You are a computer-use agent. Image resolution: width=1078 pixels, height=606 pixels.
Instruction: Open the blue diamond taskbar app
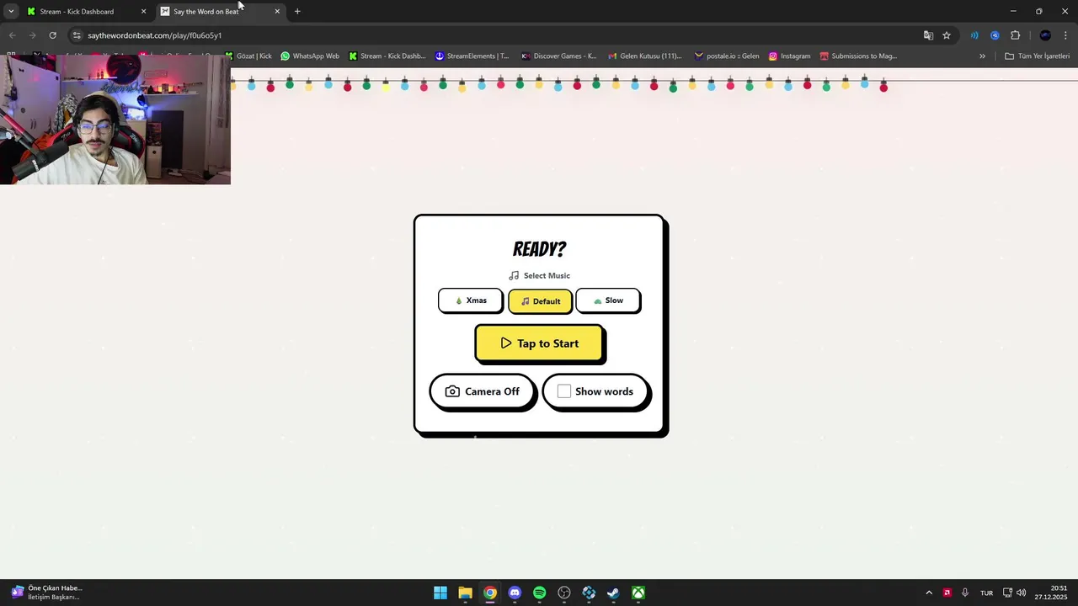(x=589, y=593)
